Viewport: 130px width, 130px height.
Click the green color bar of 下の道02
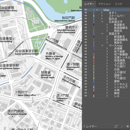(94, 78)
